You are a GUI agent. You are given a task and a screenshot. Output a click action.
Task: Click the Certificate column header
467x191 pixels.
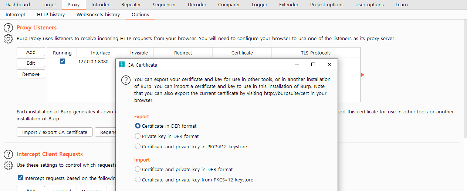[x=242, y=53]
